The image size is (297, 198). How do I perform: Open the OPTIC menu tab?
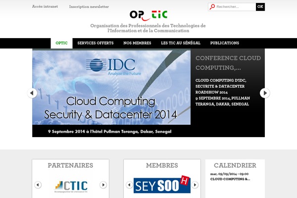click(61, 43)
